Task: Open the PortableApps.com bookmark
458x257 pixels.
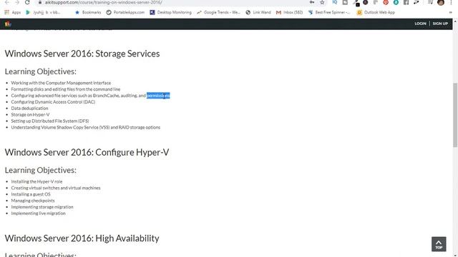Action: click(x=125, y=12)
